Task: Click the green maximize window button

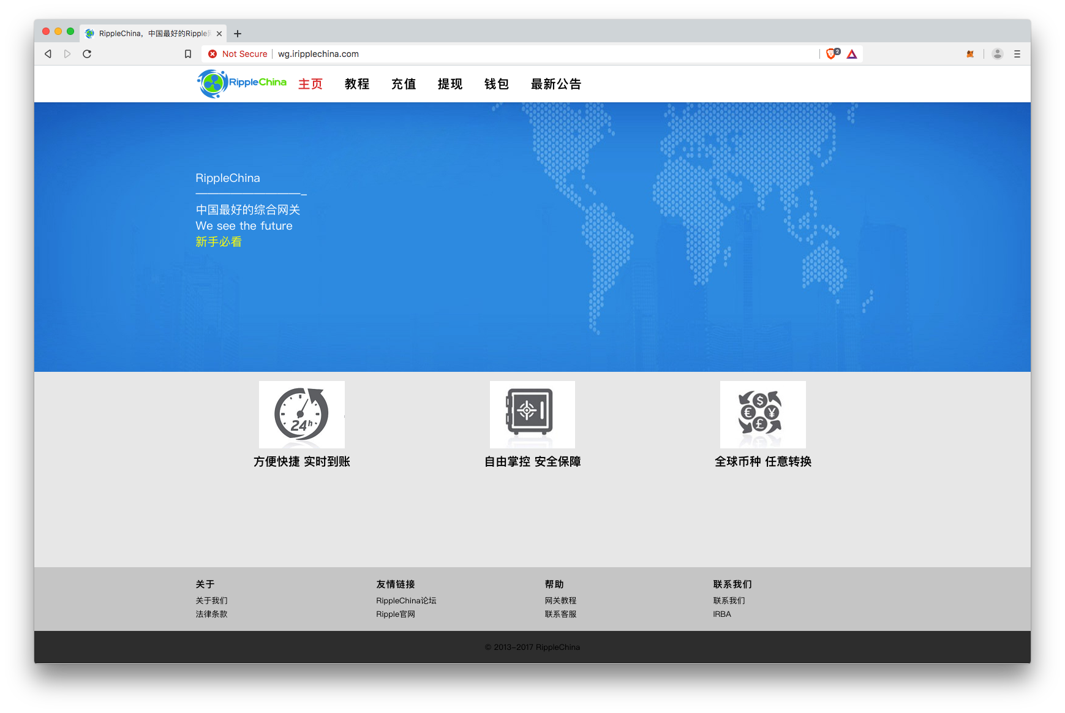Action: (70, 31)
